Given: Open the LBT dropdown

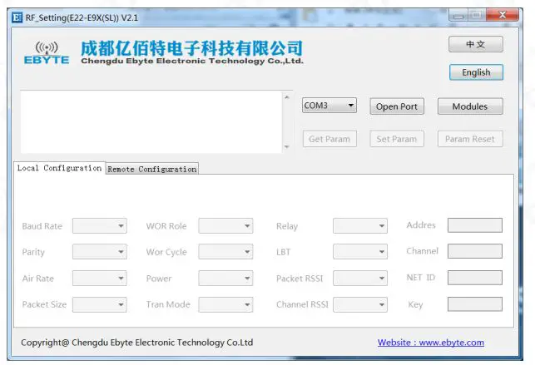Looking at the screenshot, I should pos(360,252).
